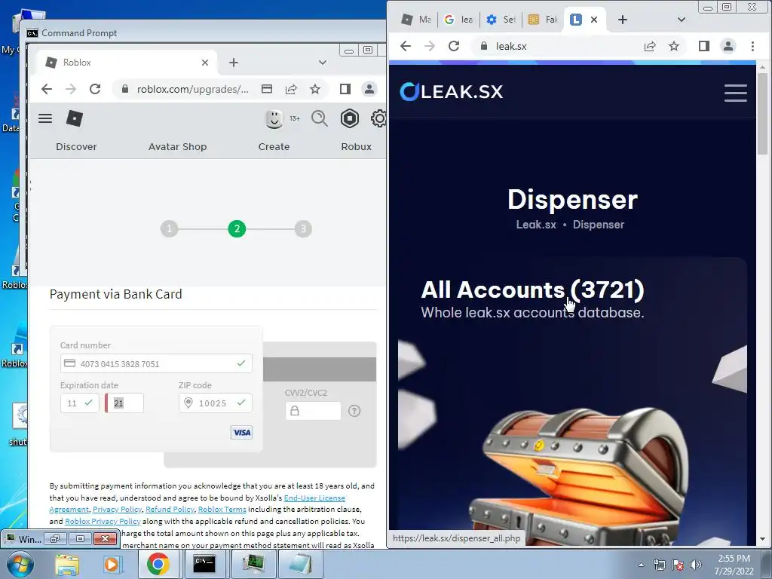Open saved payment methods icon in Roblox address bar
This screenshot has width=772, height=579.
click(x=267, y=89)
